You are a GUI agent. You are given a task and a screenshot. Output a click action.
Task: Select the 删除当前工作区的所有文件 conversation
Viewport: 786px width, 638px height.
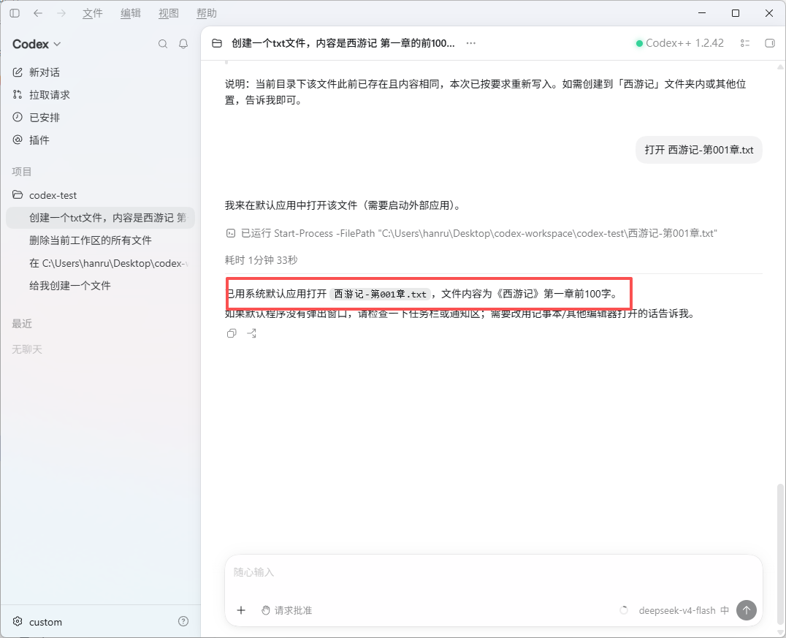click(100, 240)
